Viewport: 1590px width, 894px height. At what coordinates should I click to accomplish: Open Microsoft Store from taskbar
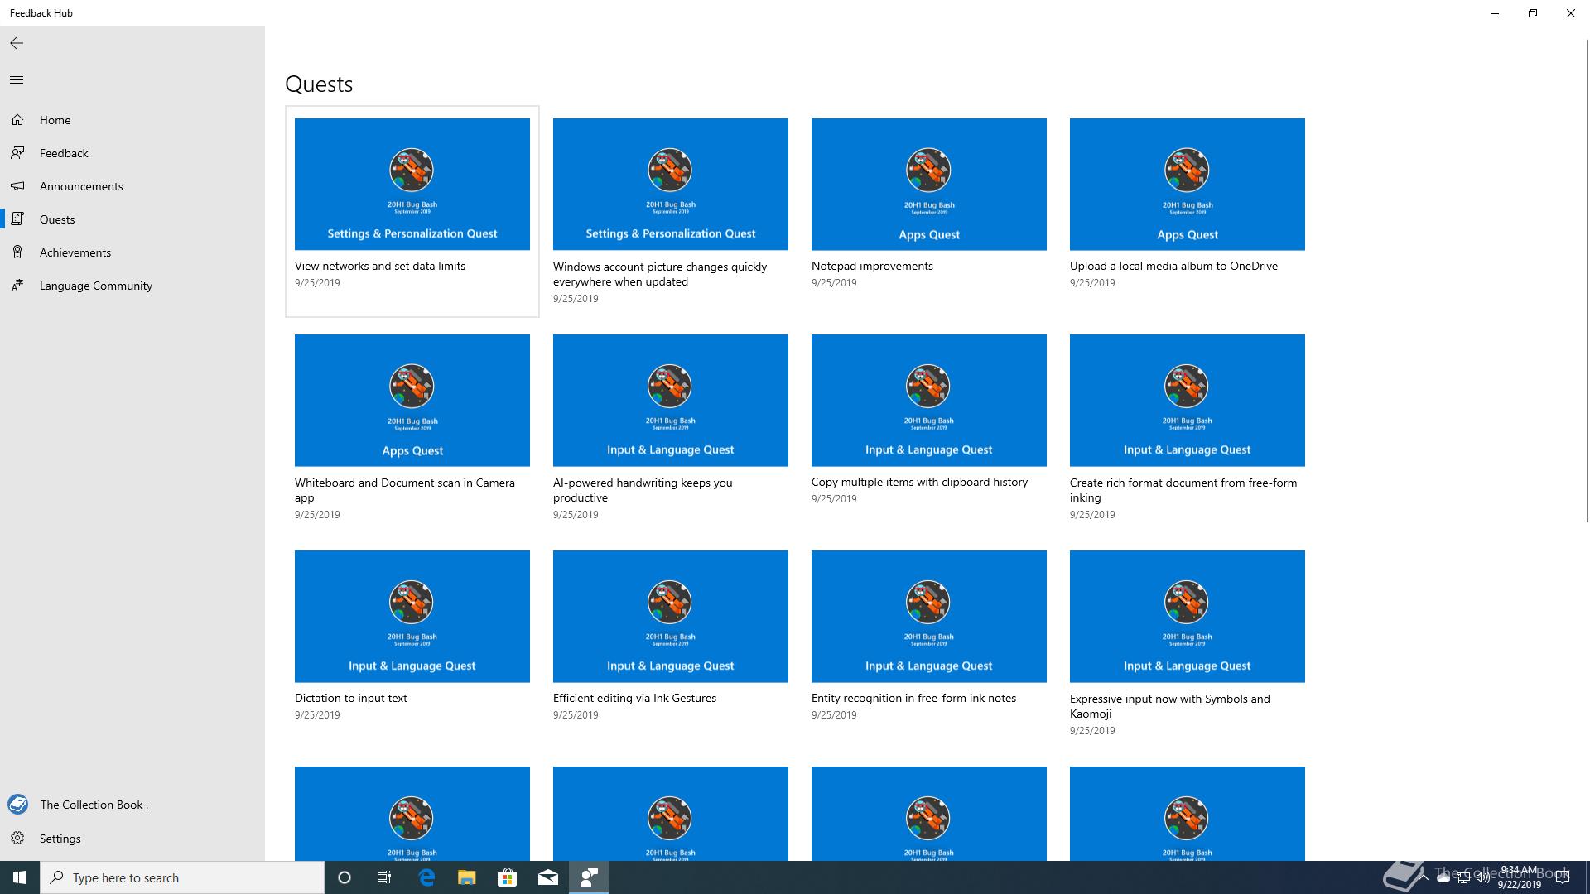(507, 877)
